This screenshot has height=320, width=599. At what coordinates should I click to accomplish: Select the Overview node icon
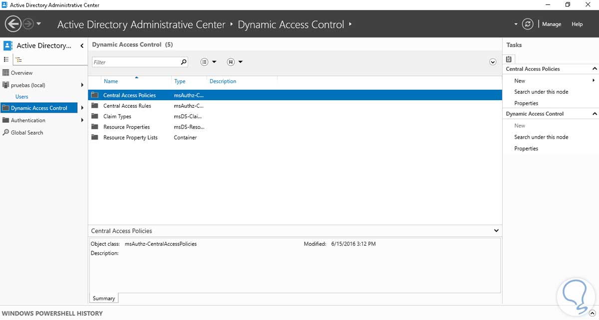[6, 73]
